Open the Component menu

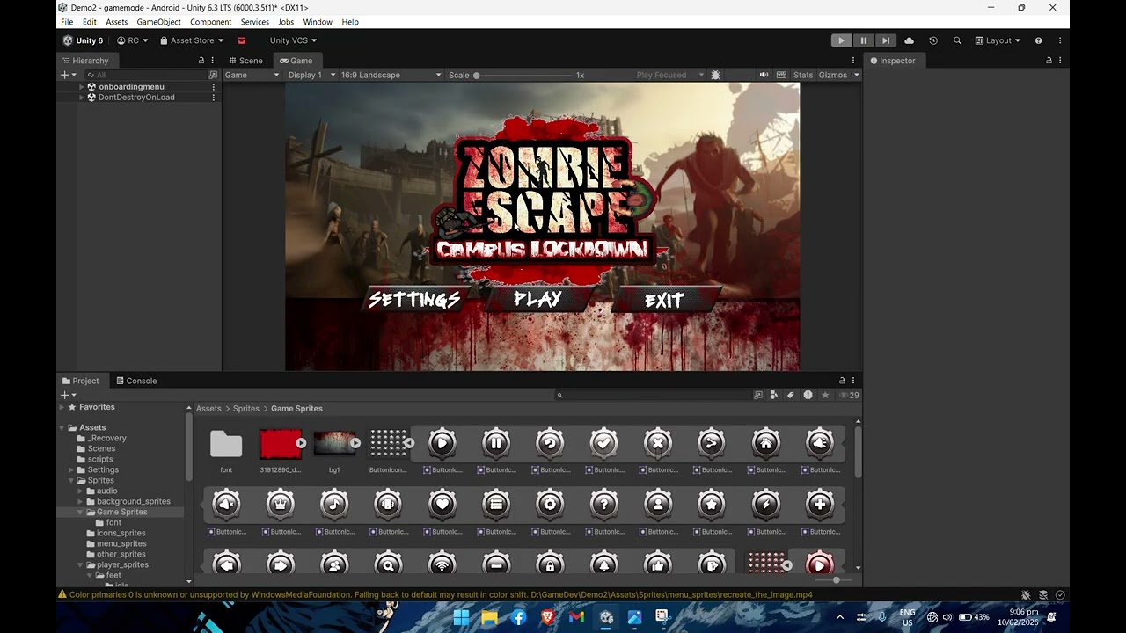coord(211,22)
